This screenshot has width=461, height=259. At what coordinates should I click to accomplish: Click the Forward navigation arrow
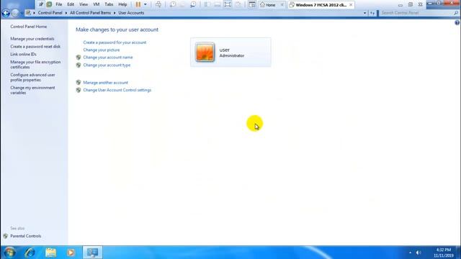point(15,13)
